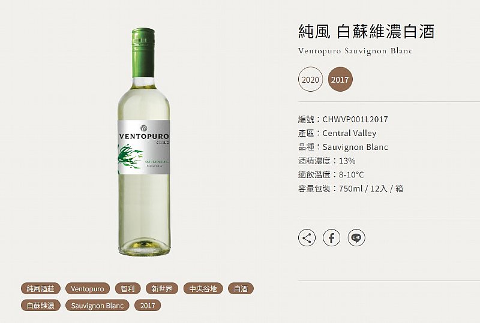Share this wine on Facebook
The width and height of the screenshot is (480, 323).
coord(332,238)
